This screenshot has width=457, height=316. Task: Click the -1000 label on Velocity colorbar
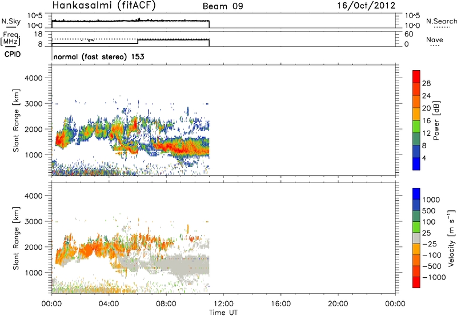[434, 277]
